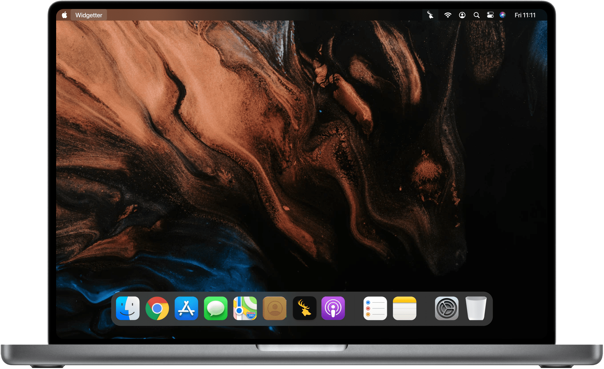Open Finder from the Dock
The height and width of the screenshot is (369, 604).
(x=128, y=308)
